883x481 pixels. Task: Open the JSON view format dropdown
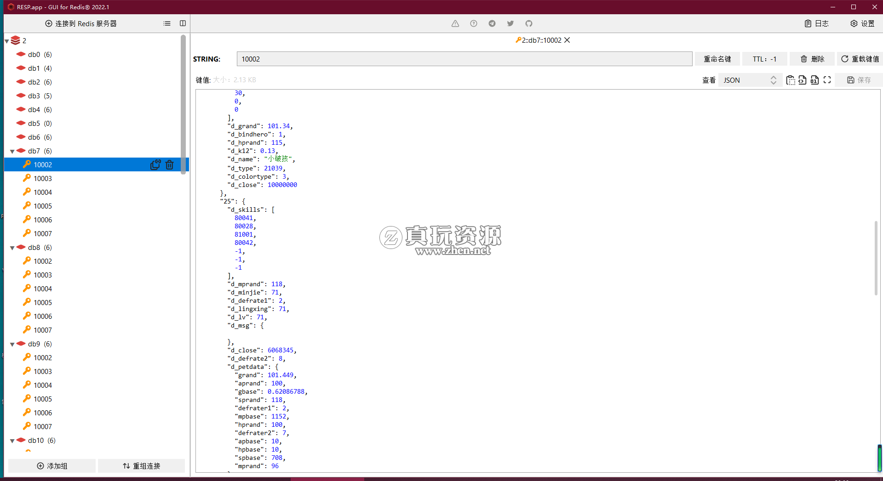[x=750, y=80]
